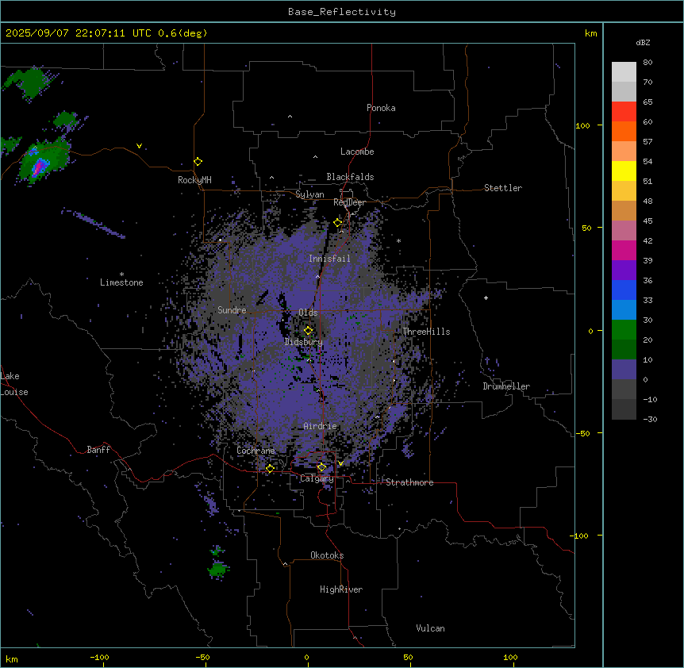Select the Ponoka city label
The width and height of the screenshot is (684, 668).
(x=381, y=108)
